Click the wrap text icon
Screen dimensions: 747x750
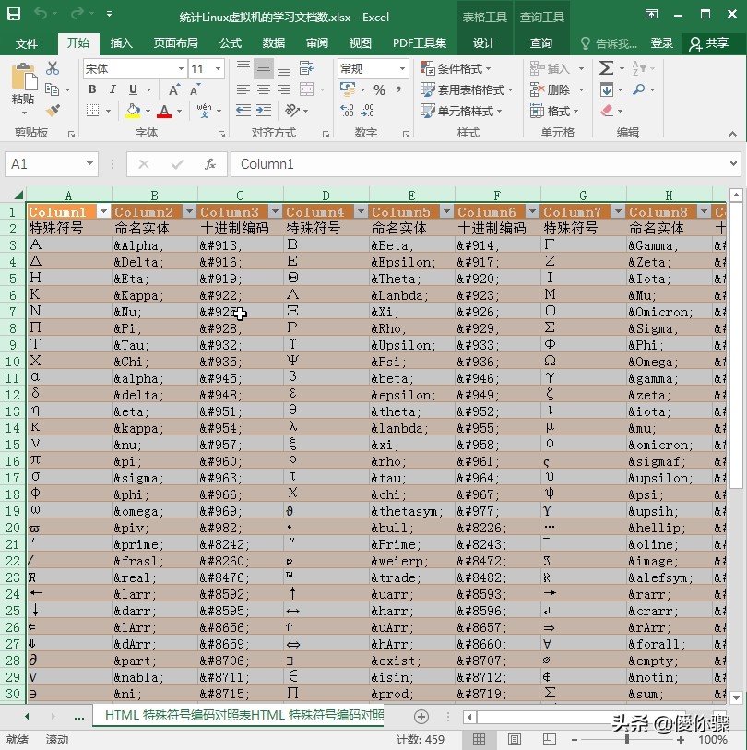coord(306,68)
